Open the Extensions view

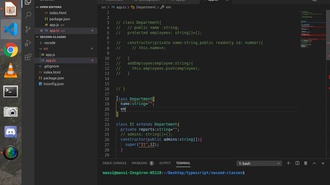pos(28,57)
